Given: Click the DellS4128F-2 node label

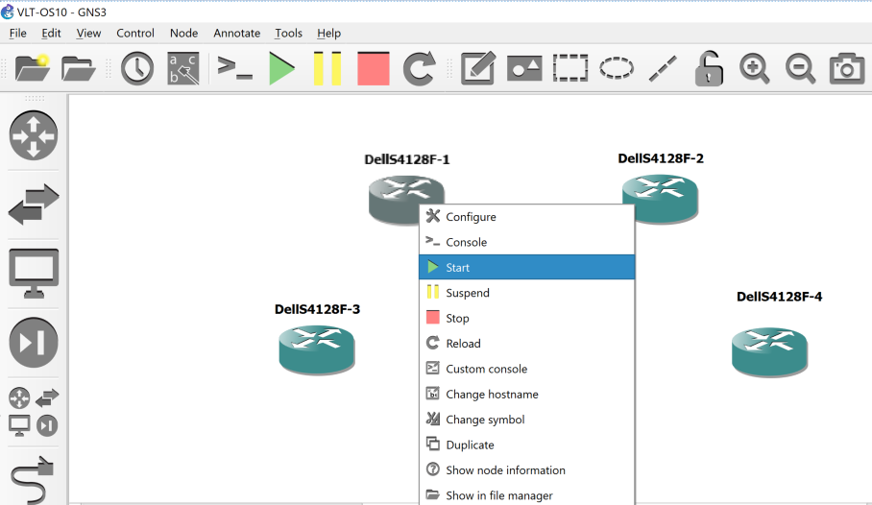Looking at the screenshot, I should click(661, 158).
